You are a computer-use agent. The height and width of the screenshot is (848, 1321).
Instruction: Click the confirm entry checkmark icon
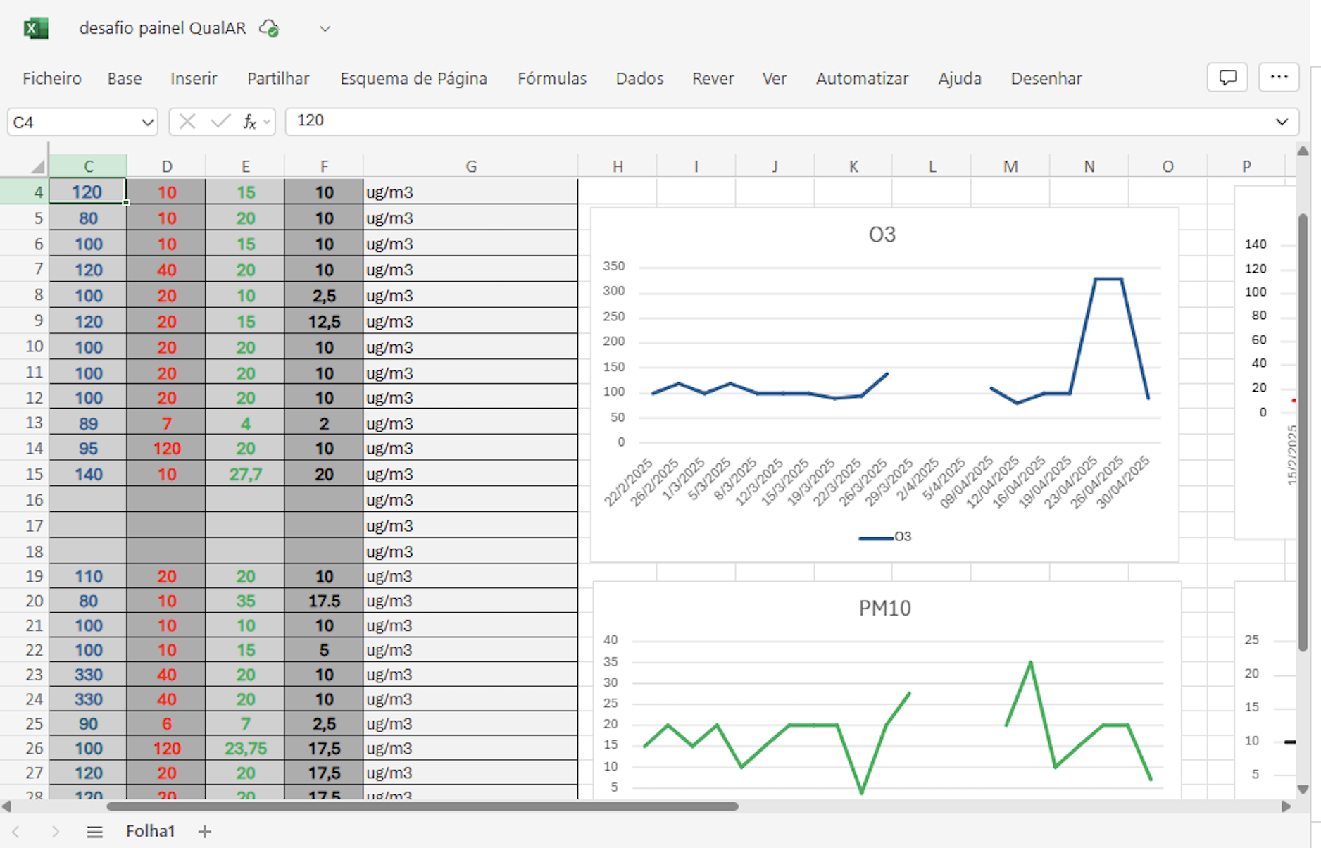tap(220, 122)
